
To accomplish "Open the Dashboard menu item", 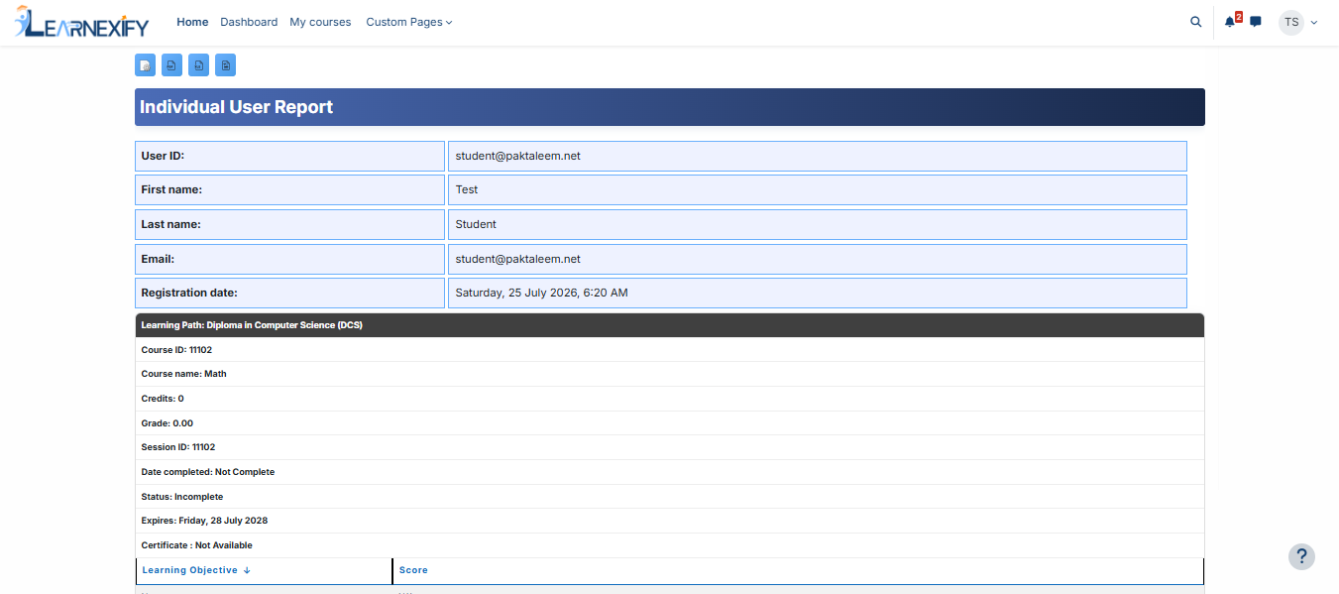I will pos(249,22).
